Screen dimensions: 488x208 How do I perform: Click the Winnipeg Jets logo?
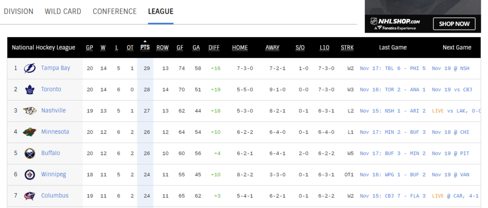(30, 174)
